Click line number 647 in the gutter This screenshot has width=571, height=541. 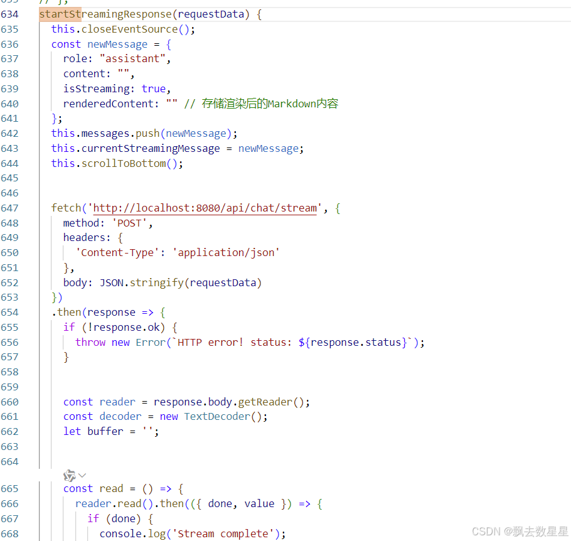coord(9,208)
